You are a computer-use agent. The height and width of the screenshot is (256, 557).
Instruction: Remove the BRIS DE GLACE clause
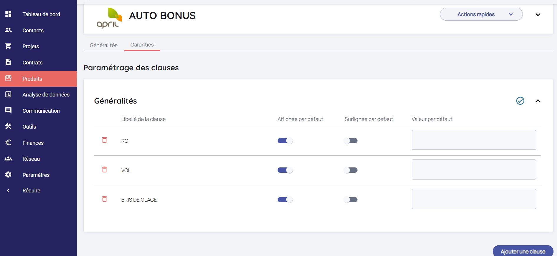pyautogui.click(x=104, y=199)
